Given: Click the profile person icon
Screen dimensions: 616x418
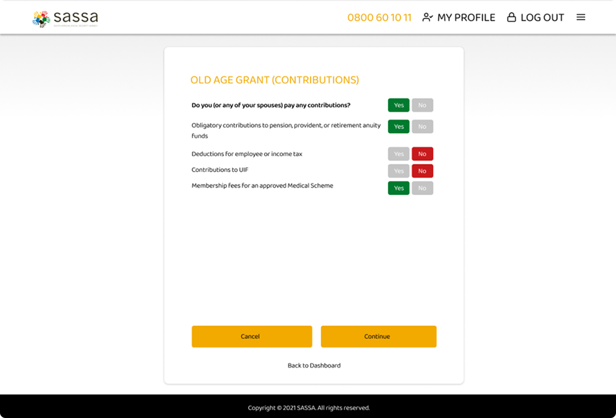Looking at the screenshot, I should click(427, 17).
